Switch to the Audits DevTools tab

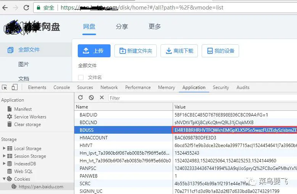click(x=243, y=87)
